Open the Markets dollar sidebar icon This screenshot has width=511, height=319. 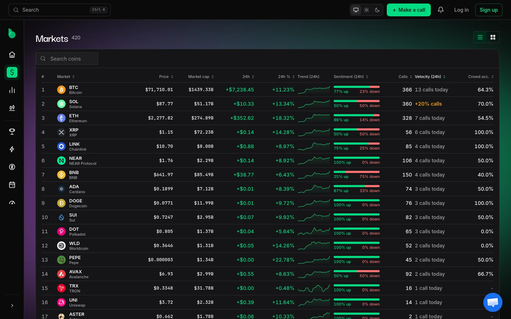tap(12, 72)
